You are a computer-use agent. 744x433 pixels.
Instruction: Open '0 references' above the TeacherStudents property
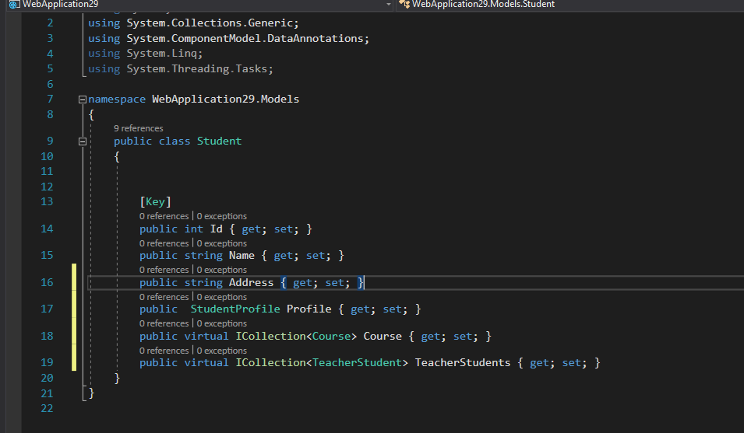[164, 351]
